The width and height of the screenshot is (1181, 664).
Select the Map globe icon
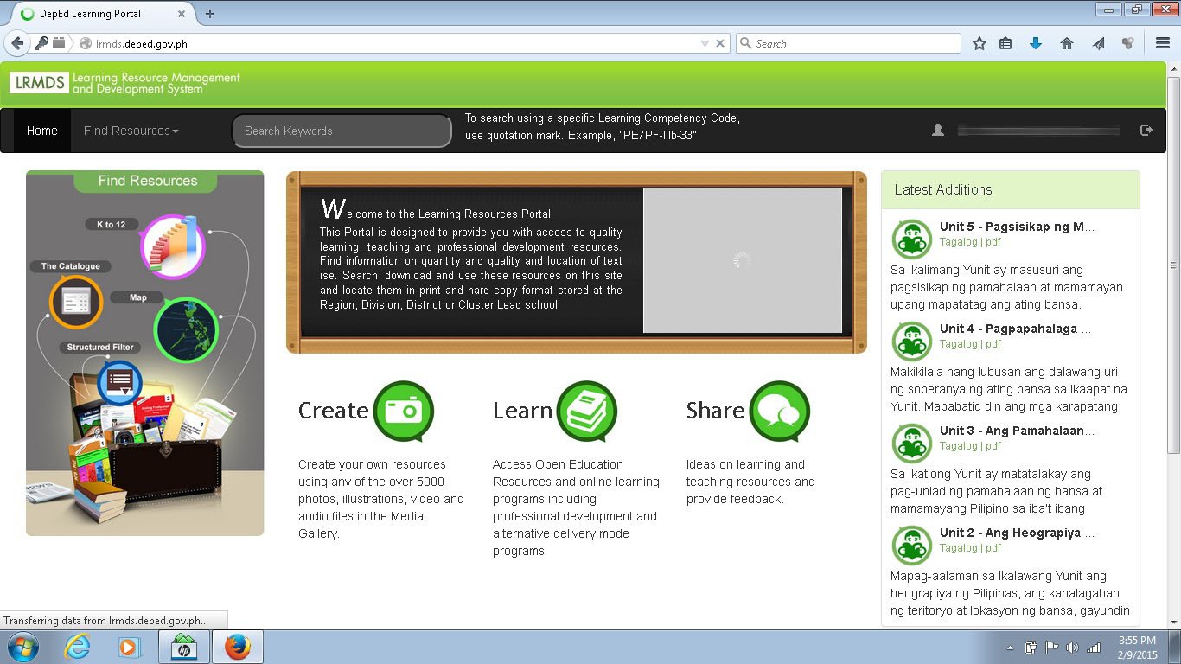click(x=186, y=330)
